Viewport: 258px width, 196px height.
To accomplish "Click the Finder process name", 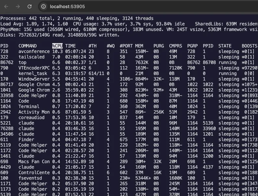I will tap(26, 140).
